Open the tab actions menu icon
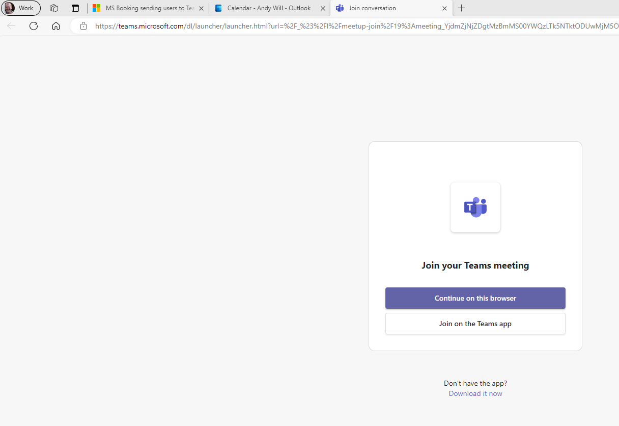619x426 pixels. tap(75, 8)
